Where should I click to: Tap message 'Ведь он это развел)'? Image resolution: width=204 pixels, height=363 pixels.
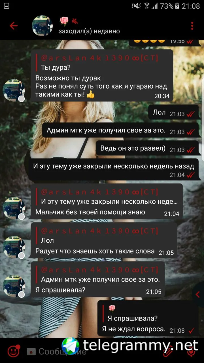(147, 149)
